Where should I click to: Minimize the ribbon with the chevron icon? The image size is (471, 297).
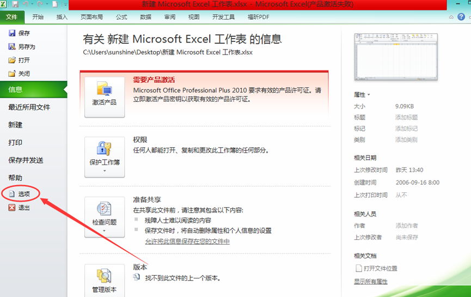[x=451, y=17]
